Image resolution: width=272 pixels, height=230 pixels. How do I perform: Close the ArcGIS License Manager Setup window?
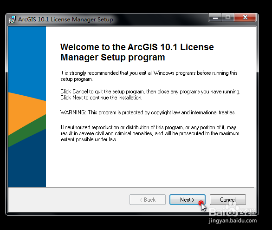(x=245, y=17)
